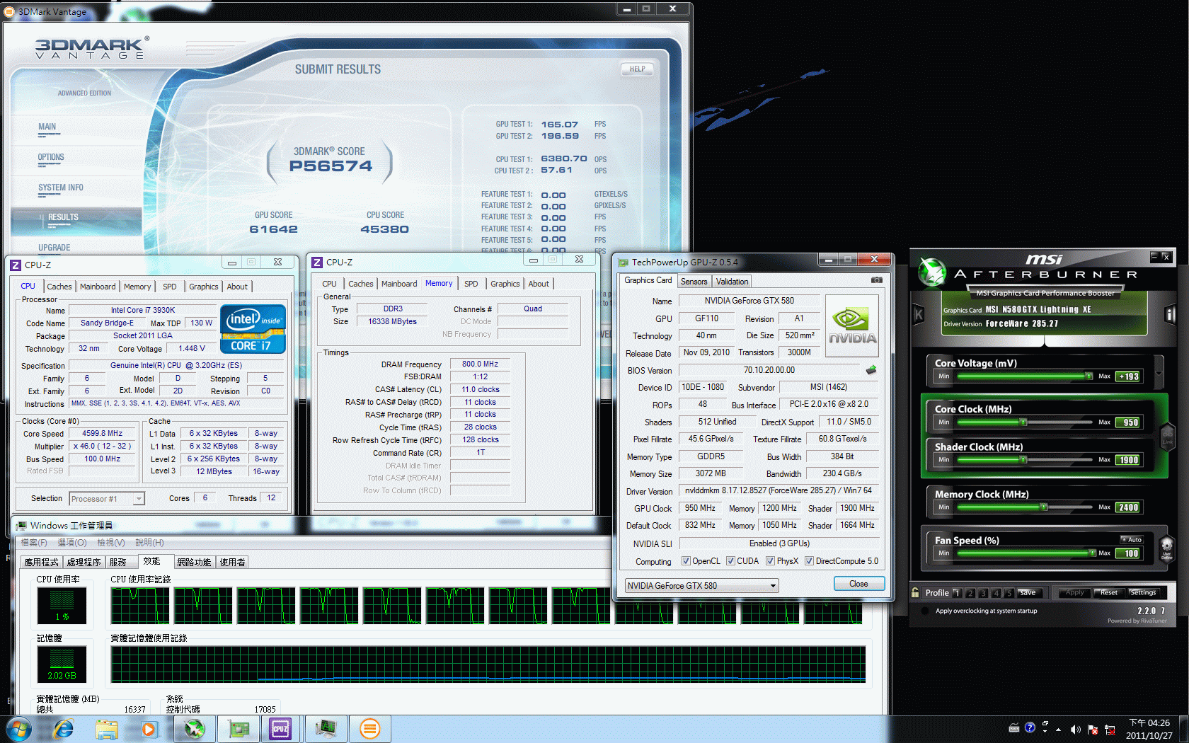Select Afterburner profile slot 2

coord(970,593)
